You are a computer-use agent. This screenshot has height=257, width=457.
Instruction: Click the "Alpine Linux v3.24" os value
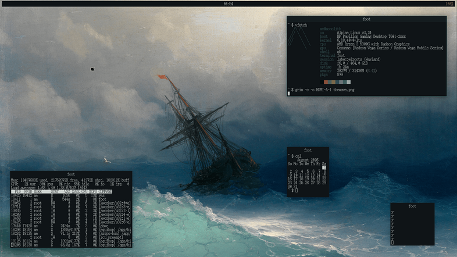(354, 33)
